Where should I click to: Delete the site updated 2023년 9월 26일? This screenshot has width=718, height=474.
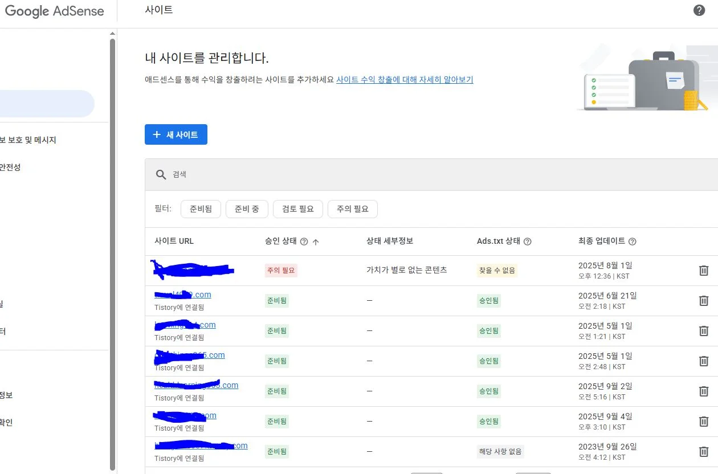click(704, 451)
